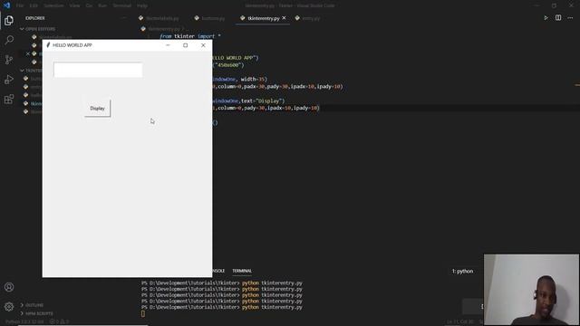Image resolution: width=580 pixels, height=326 pixels.
Task: Click Explorer panel more actions ellipsis
Action: pyautogui.click(x=124, y=18)
